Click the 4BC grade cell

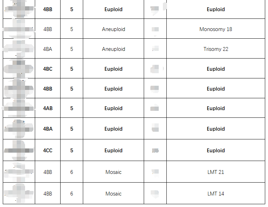(48, 69)
